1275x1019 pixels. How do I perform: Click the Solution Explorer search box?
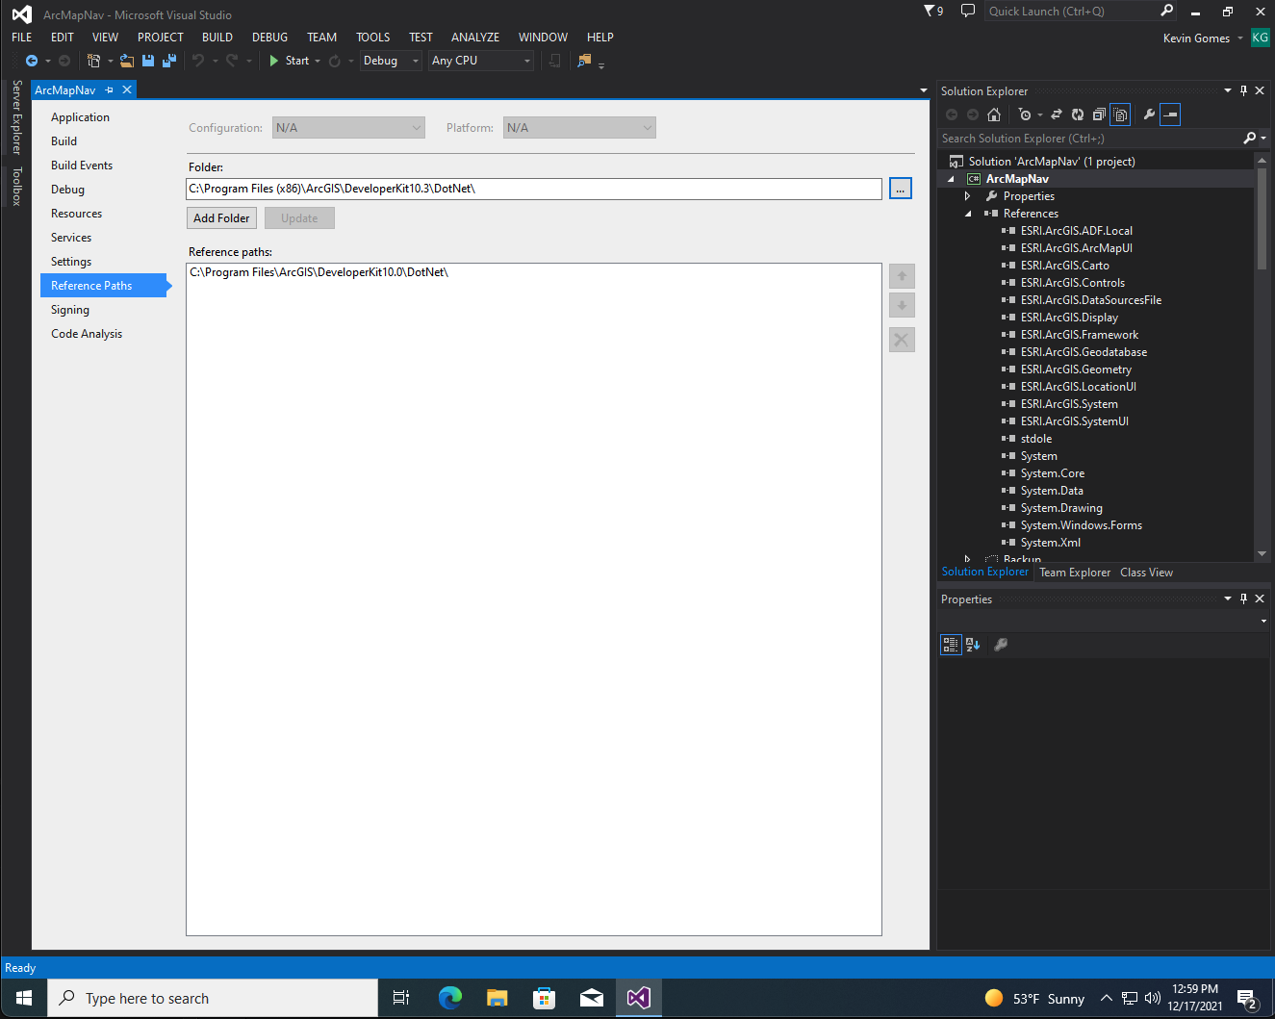coord(1090,139)
